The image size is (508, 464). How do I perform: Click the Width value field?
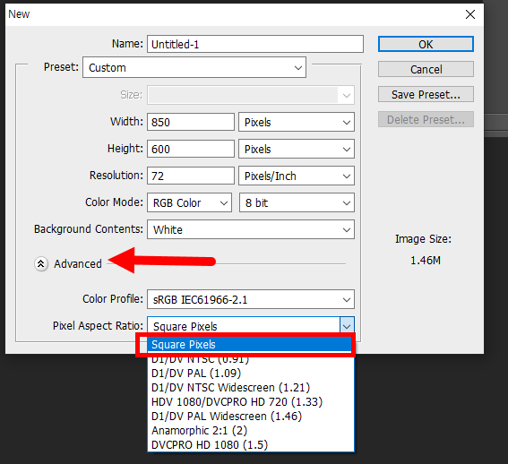(191, 122)
